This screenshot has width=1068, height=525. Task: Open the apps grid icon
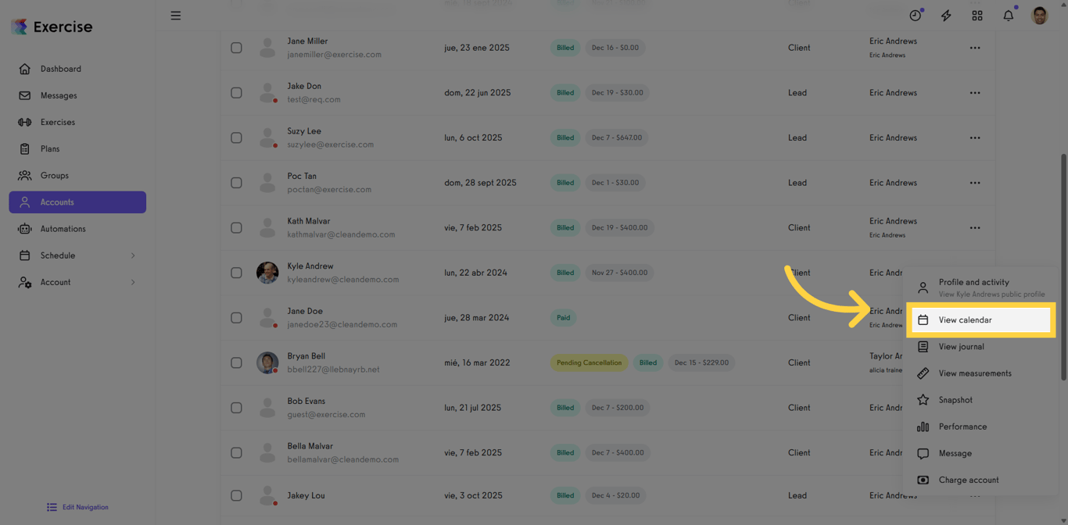point(977,16)
